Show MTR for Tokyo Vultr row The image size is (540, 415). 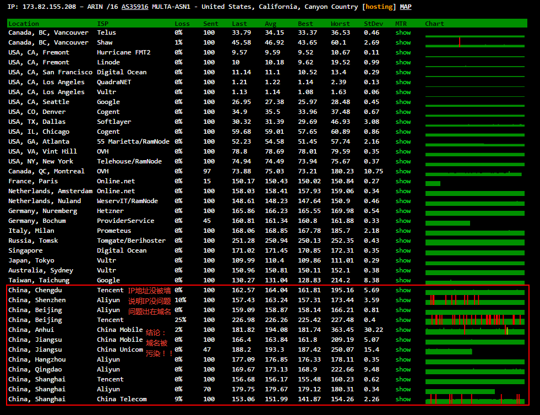403,260
